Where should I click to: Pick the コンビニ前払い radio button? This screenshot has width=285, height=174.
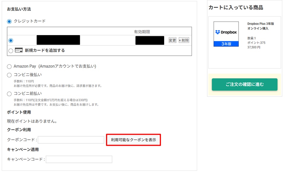pos(9,94)
